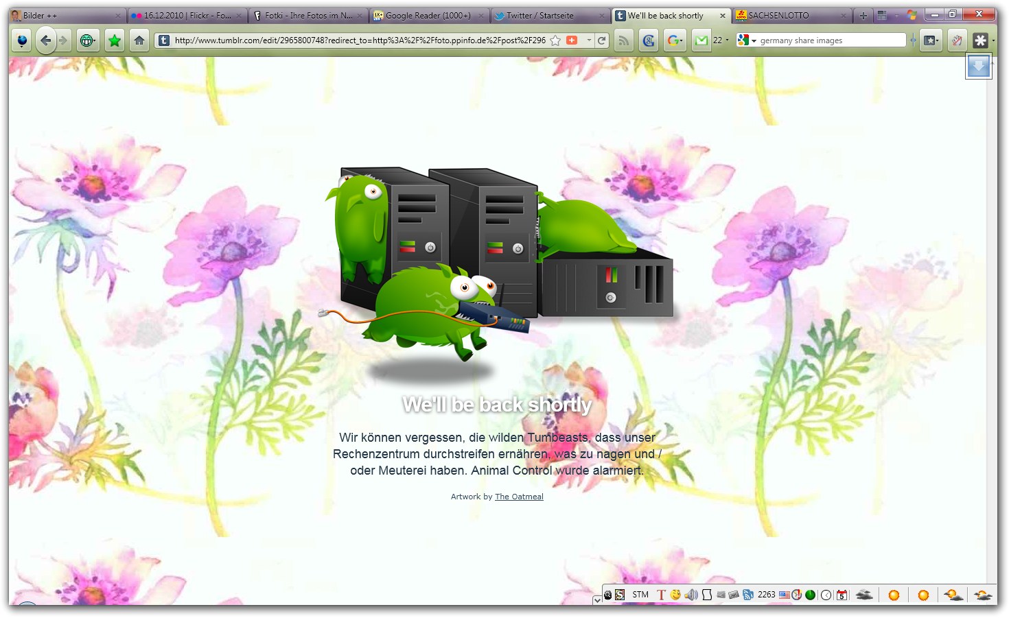Open the search engine selector dropdown
Screen dimensions: 1009x618
(x=746, y=40)
